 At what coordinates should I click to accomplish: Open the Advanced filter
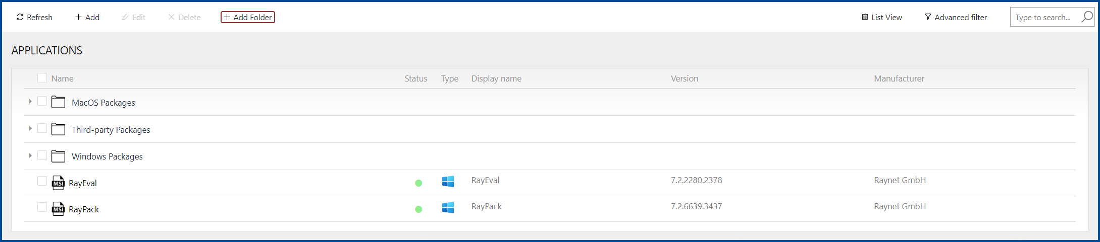click(x=955, y=17)
